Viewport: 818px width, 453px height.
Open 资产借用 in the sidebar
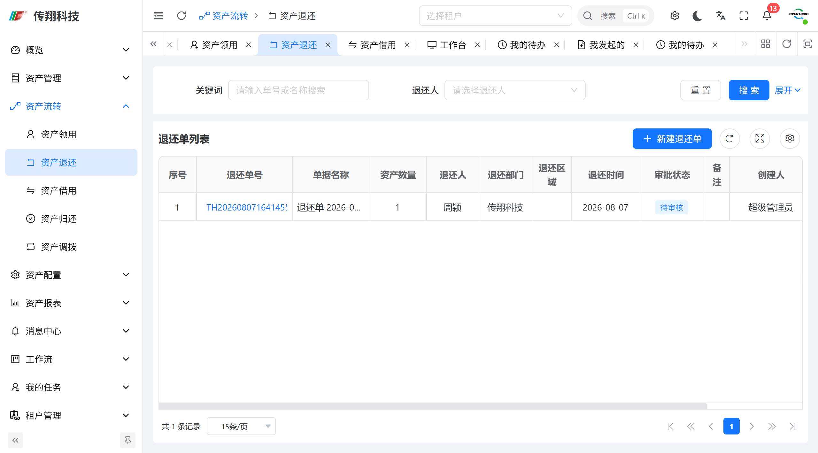click(x=71, y=190)
